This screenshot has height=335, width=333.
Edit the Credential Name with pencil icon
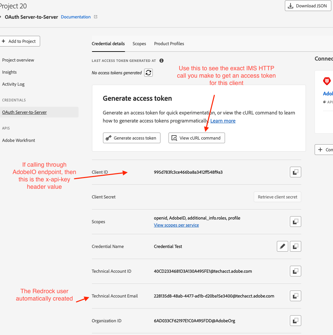pos(283,246)
